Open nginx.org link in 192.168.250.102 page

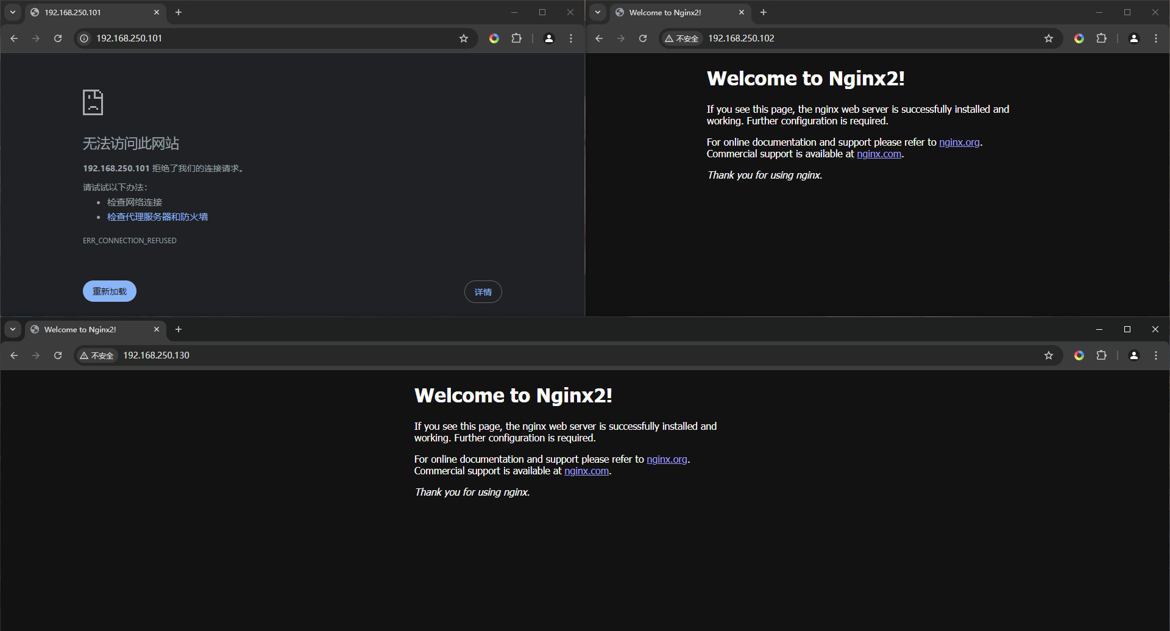tap(959, 142)
